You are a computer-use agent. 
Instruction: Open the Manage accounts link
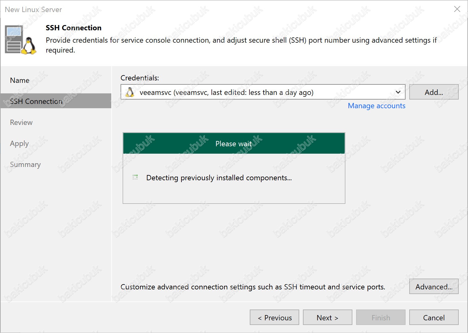[x=377, y=106]
